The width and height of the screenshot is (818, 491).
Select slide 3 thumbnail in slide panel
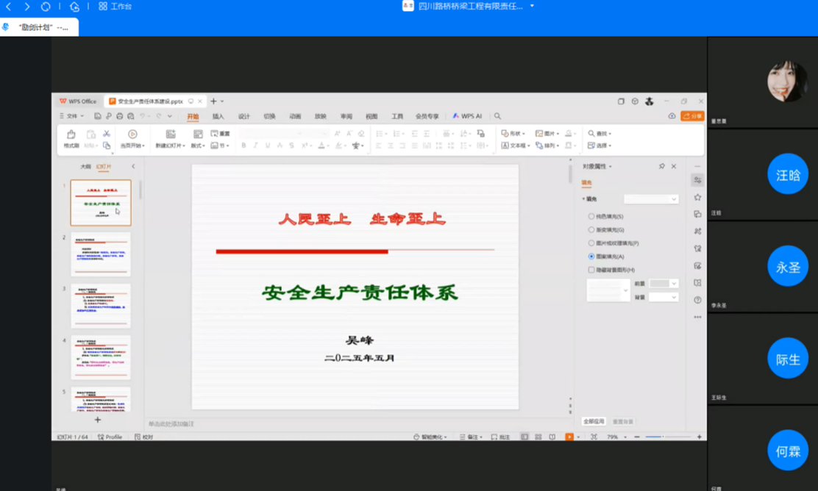coord(101,306)
